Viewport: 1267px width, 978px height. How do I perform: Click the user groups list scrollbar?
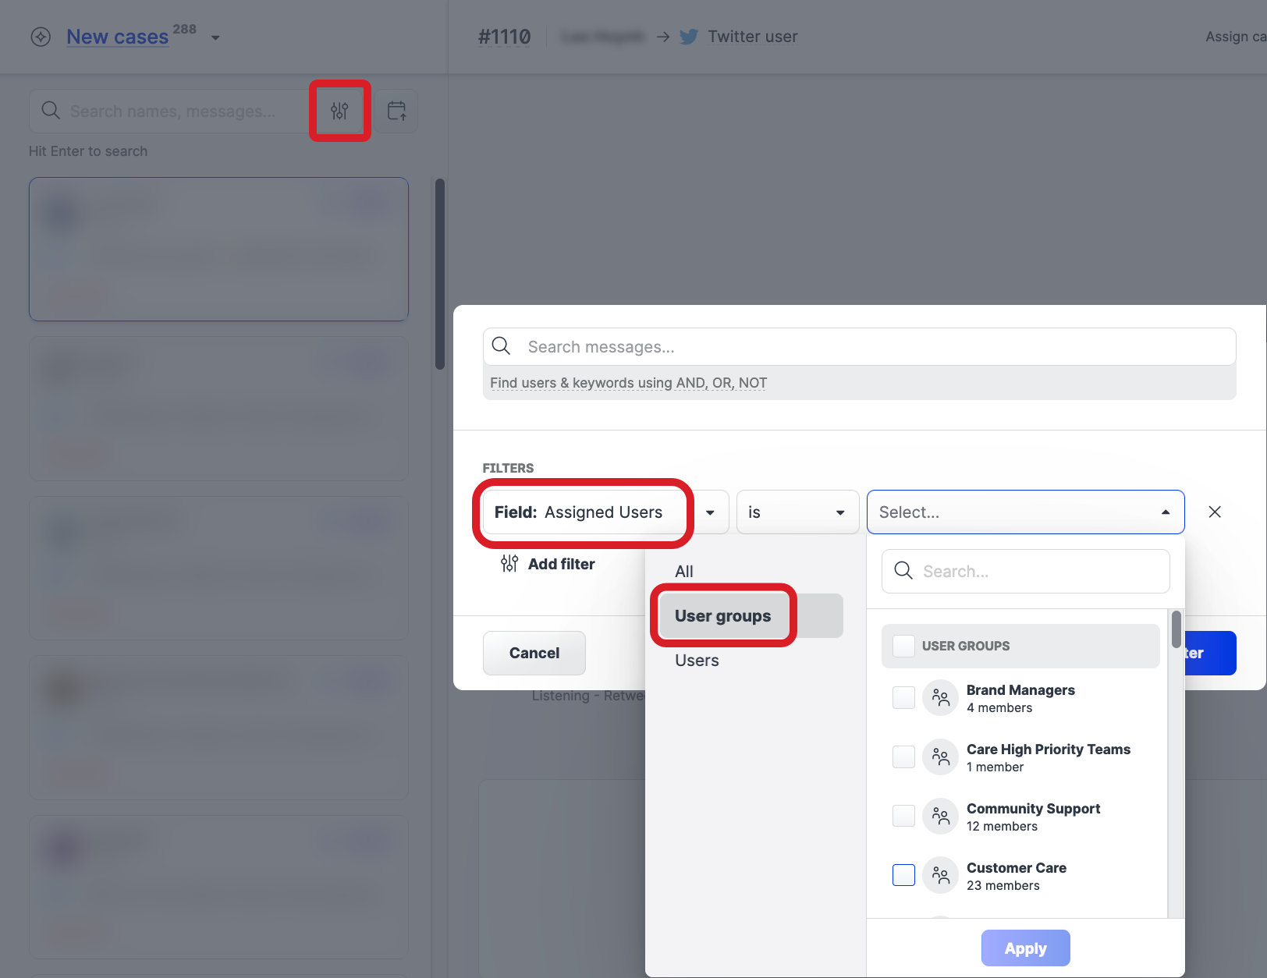pos(1176,630)
